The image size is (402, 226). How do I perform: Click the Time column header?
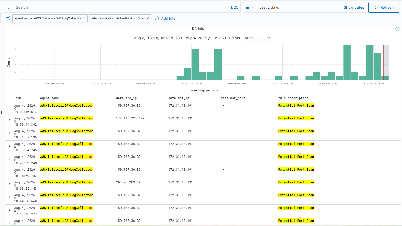[18, 98]
